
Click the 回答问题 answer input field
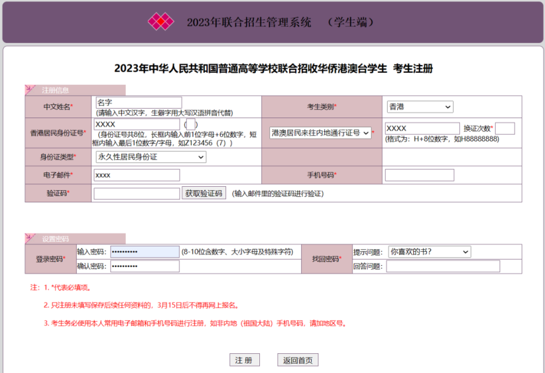[442, 266]
